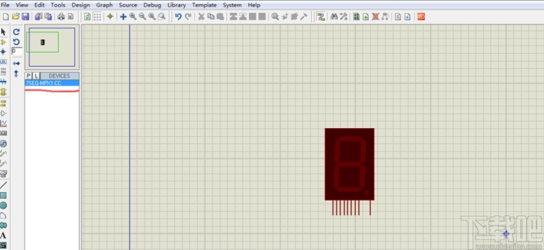Select the Text Script Mode tool
The height and width of the screenshot is (250, 544).
[x=4, y=71]
